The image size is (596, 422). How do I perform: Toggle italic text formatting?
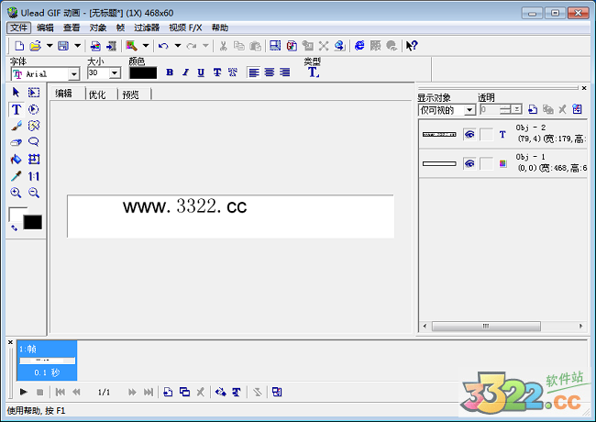coord(185,72)
